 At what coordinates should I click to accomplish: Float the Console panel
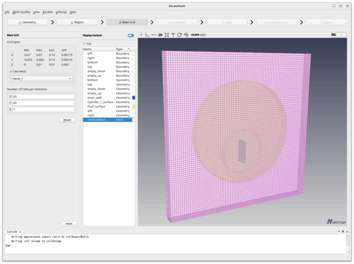pos(343,232)
